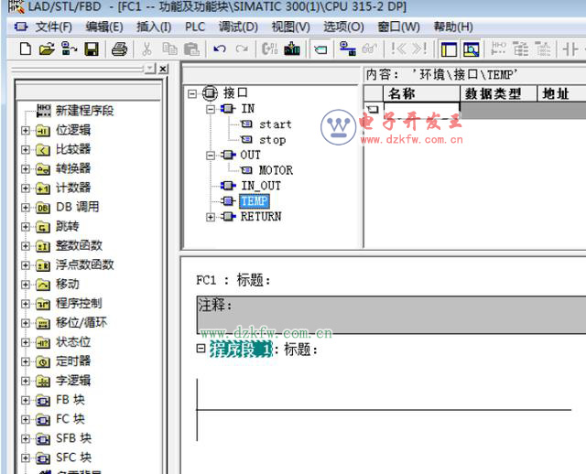Close the program elements panel
This screenshot has width=586, height=474.
coord(163,69)
